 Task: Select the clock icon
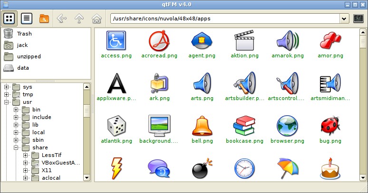[244, 168]
